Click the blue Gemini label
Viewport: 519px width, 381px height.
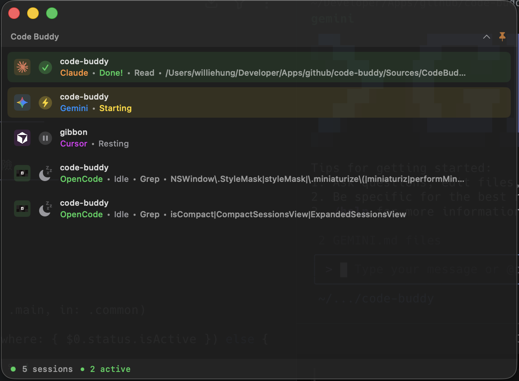pos(74,108)
